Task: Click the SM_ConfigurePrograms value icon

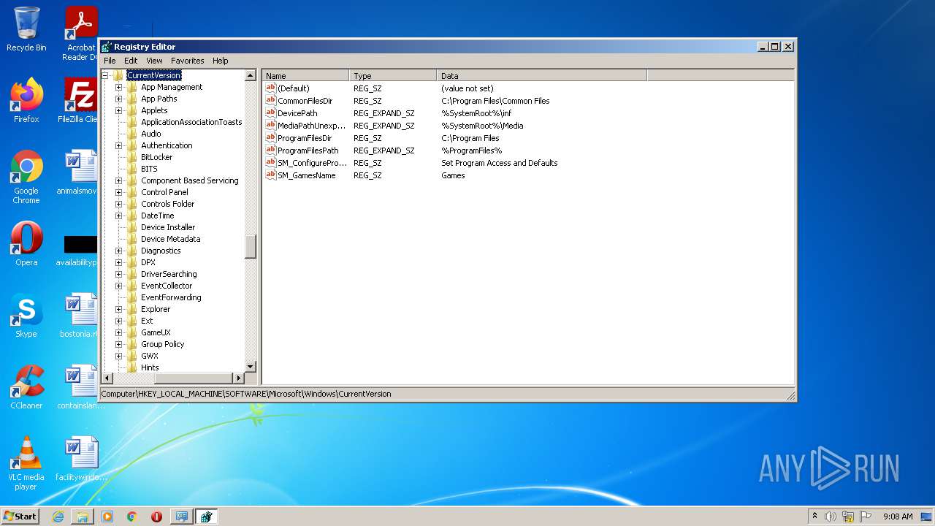Action: [x=270, y=162]
